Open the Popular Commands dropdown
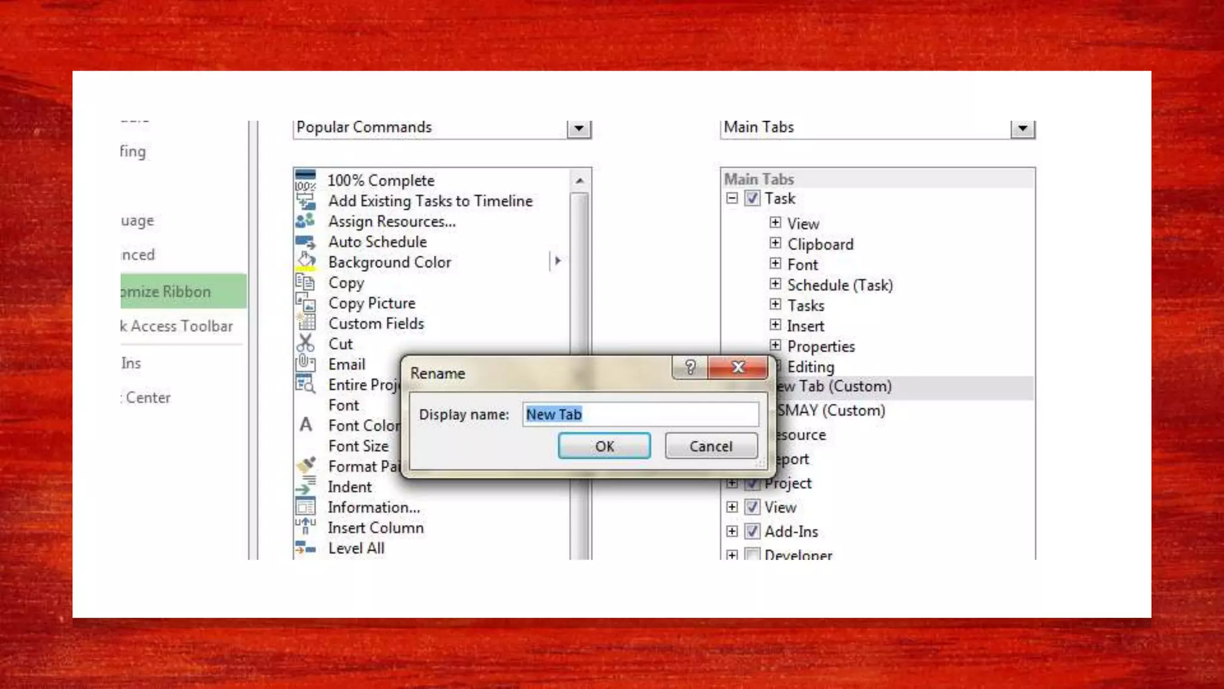 point(579,128)
